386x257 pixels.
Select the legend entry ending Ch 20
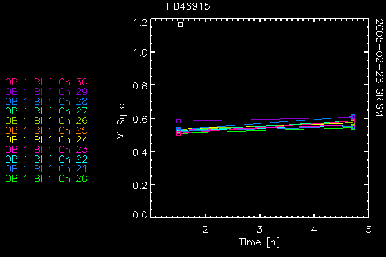(46, 179)
